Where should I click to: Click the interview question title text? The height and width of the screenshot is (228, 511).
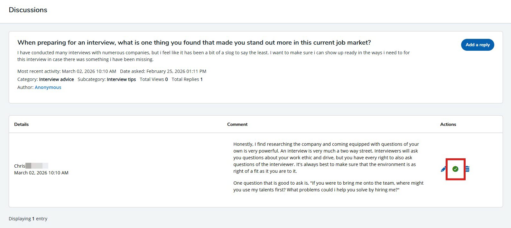(194, 43)
